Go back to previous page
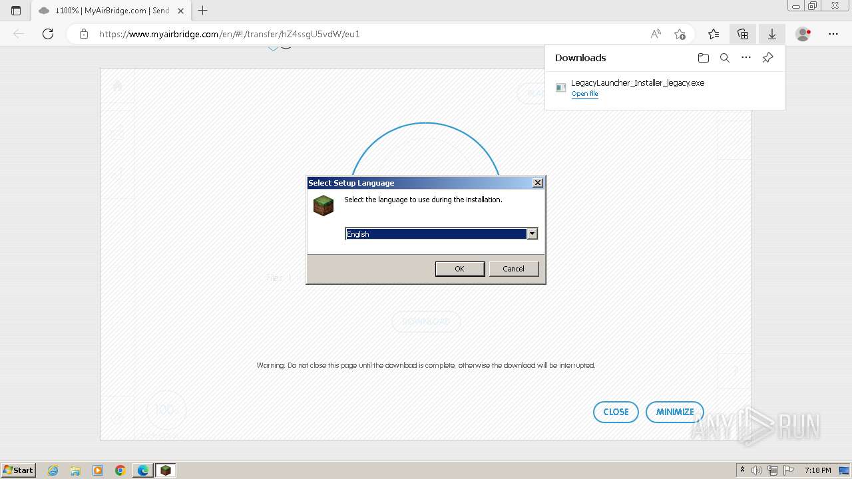Screen dimensions: 852x479 [19, 34]
